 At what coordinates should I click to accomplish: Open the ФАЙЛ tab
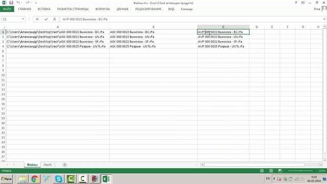point(7,9)
